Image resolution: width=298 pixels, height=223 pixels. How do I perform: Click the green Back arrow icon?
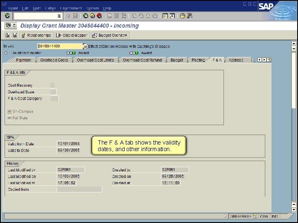tap(86, 16)
